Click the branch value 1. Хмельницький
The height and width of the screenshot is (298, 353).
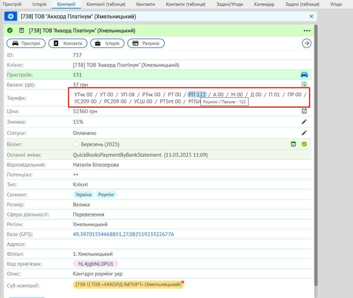93,254
